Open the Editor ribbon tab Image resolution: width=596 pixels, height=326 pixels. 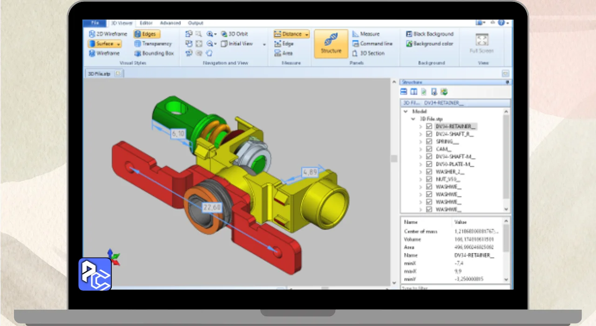tap(146, 23)
